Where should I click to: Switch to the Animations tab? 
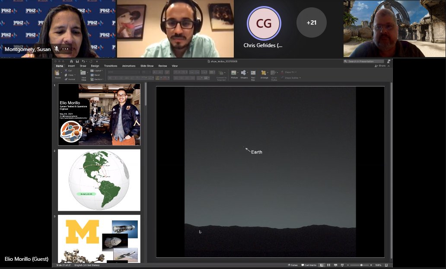(129, 66)
